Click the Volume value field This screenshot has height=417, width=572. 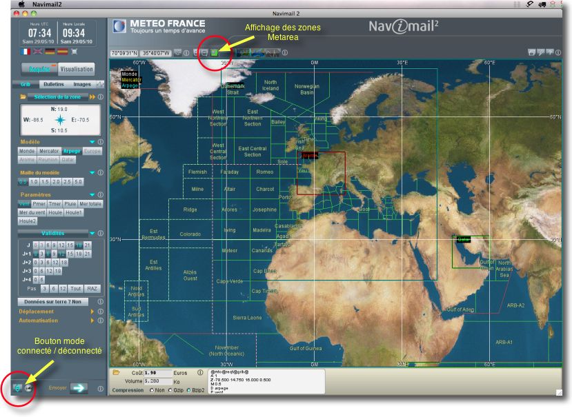click(x=158, y=381)
